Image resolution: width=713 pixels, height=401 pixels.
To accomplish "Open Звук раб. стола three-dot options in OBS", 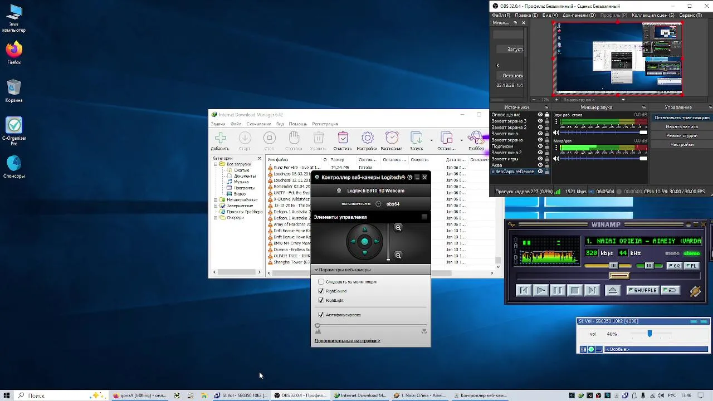I will (x=556, y=121).
